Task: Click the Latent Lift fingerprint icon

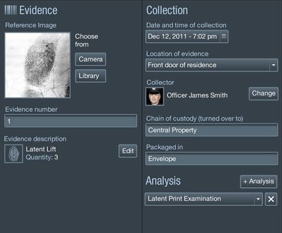Action: [14, 154]
